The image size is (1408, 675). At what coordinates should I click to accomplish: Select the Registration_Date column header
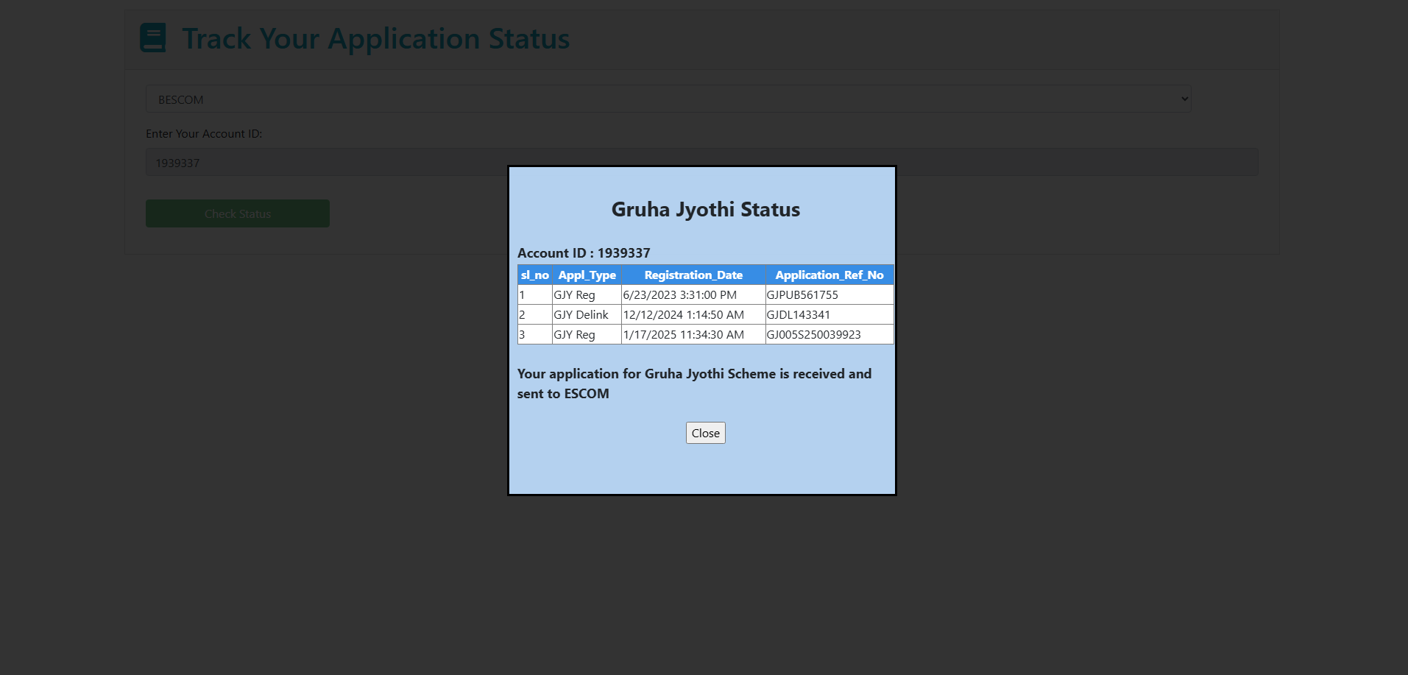693,275
